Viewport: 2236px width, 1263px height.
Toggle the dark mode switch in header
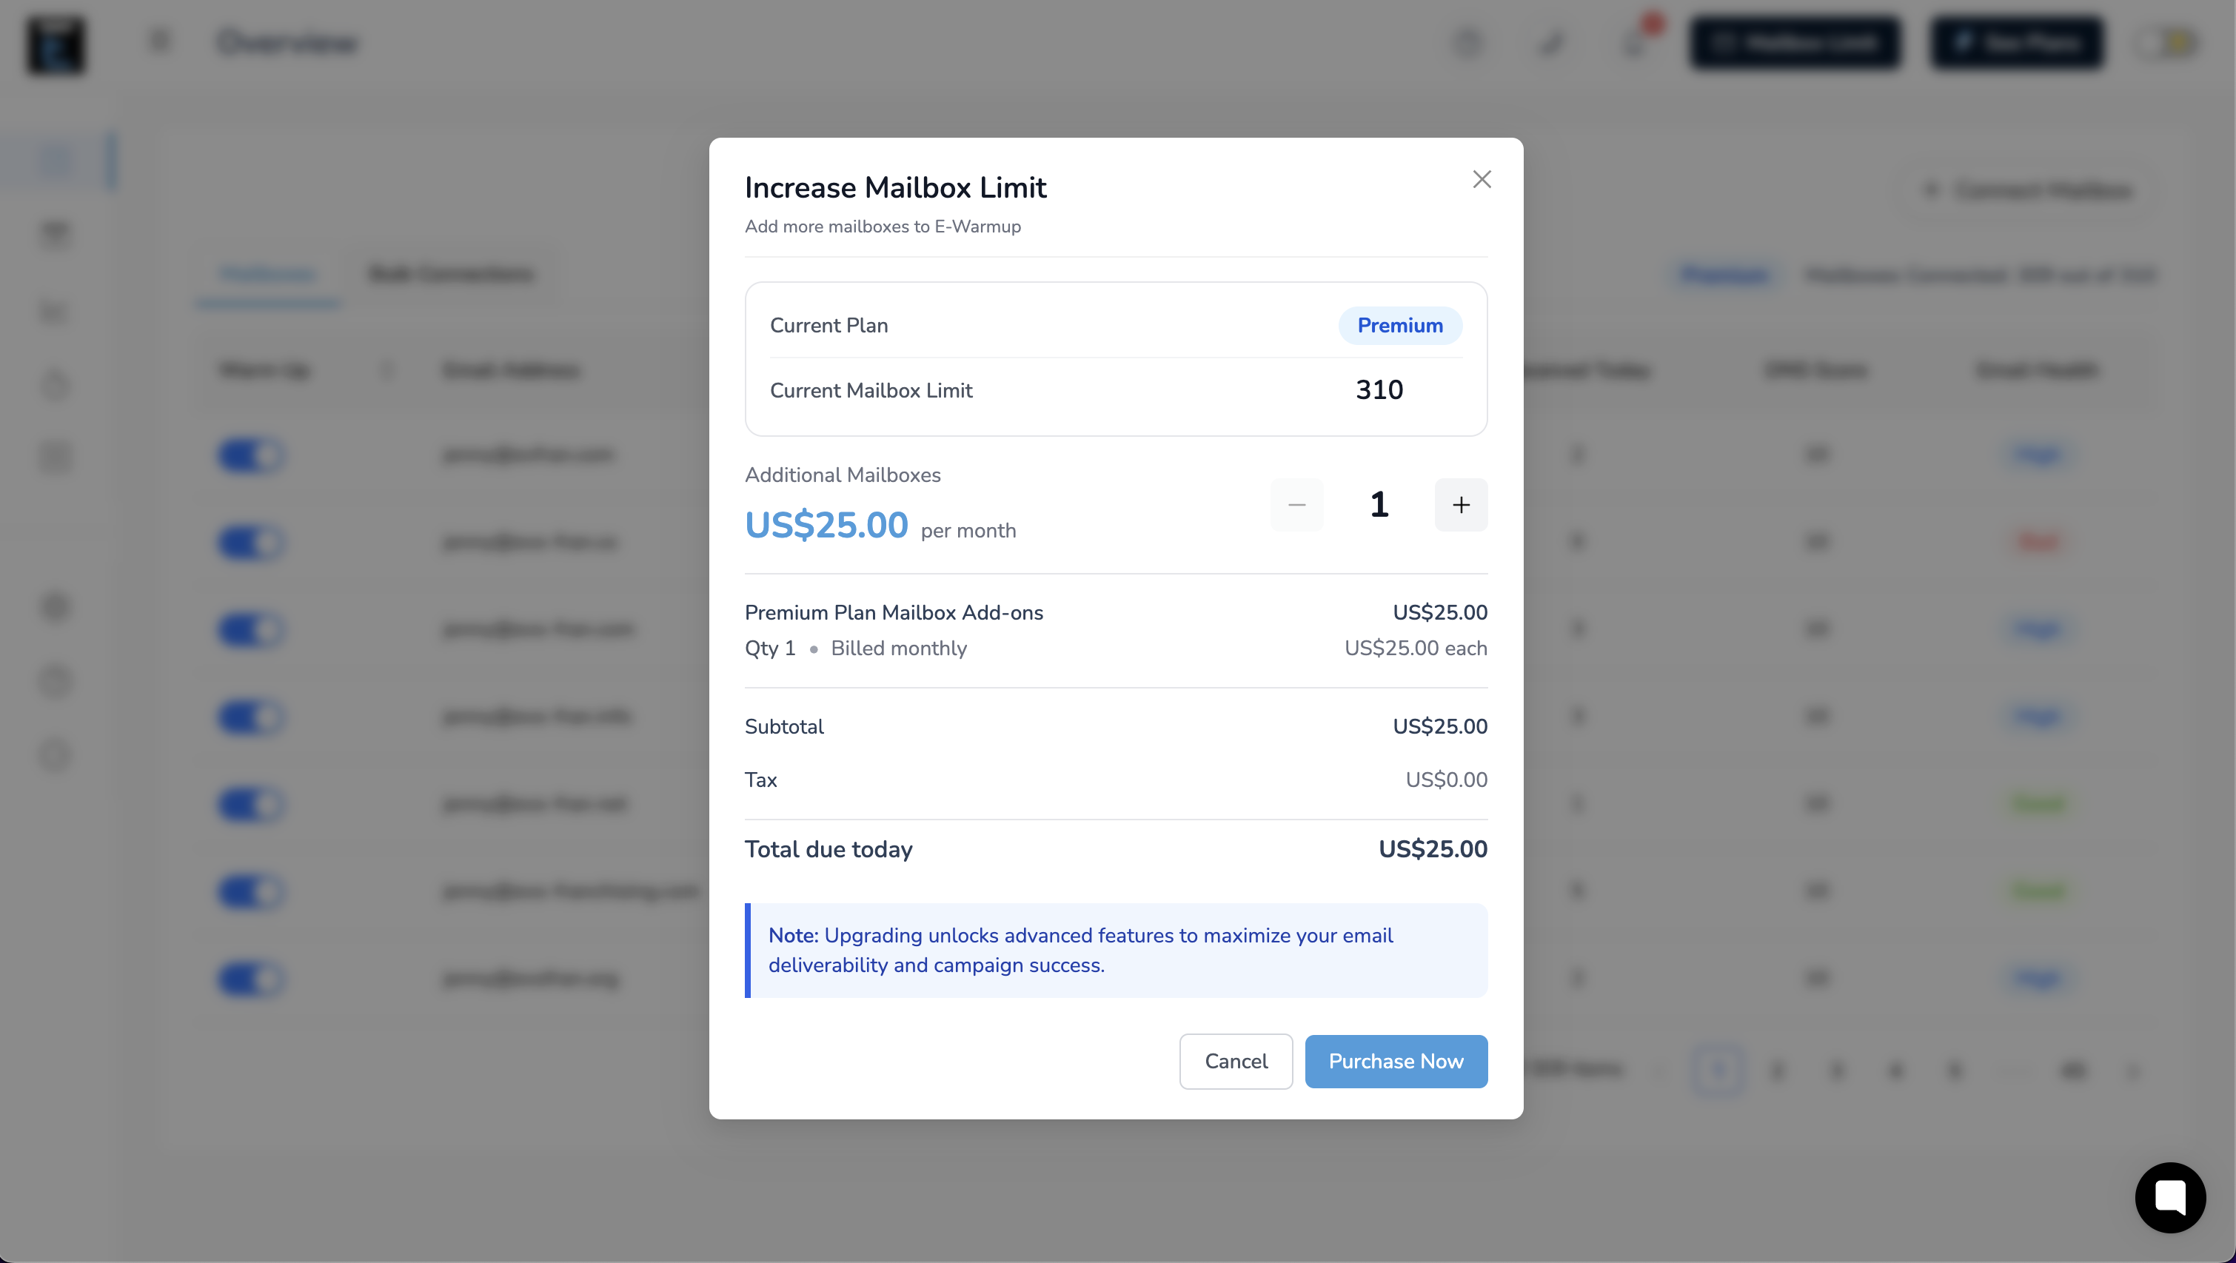pyautogui.click(x=2169, y=42)
